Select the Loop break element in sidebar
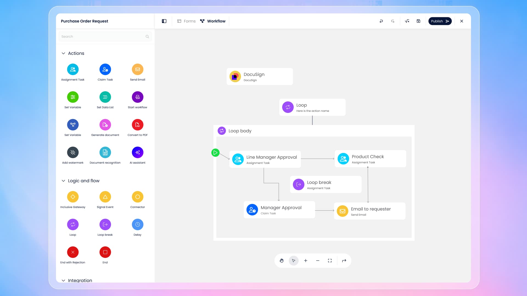This screenshot has width=527, height=296. 105,224
